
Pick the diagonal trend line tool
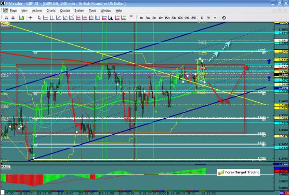(x=58, y=18)
